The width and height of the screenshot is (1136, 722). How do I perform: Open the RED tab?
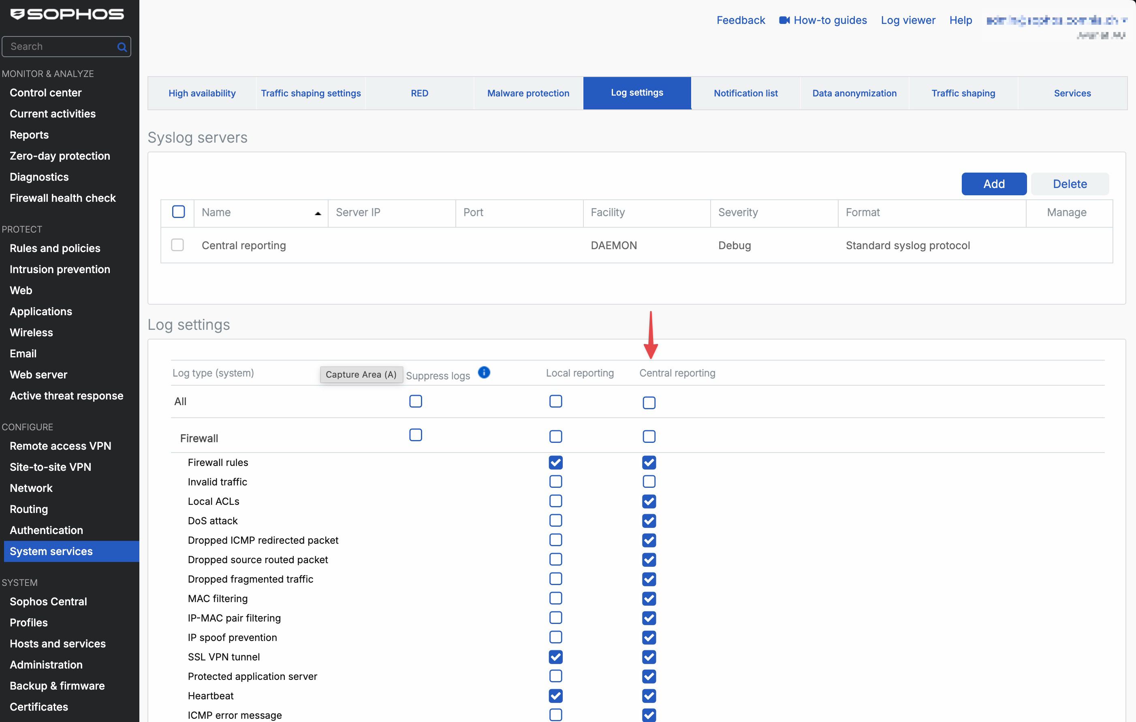tap(419, 93)
